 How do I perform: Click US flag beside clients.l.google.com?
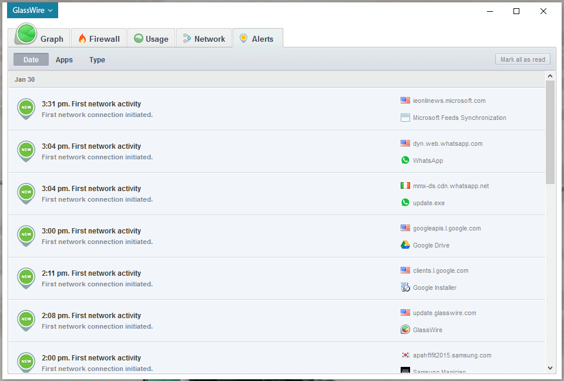405,270
